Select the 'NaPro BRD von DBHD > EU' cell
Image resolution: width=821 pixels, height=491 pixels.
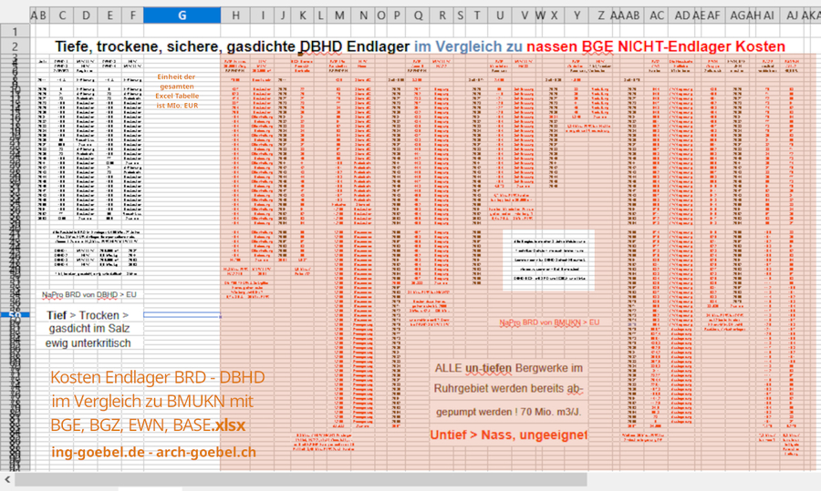(91, 295)
